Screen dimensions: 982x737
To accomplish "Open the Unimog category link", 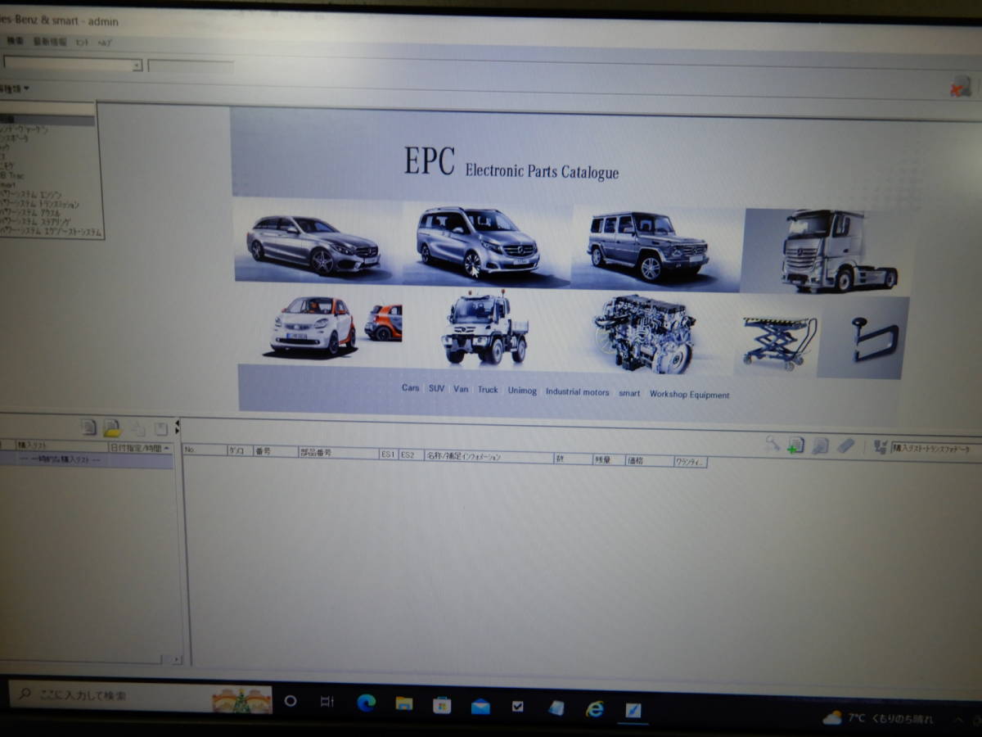I will click(522, 391).
